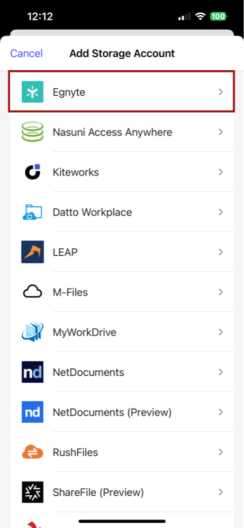Tap the LEAP orange logo icon
The image size is (244, 528).
click(32, 252)
